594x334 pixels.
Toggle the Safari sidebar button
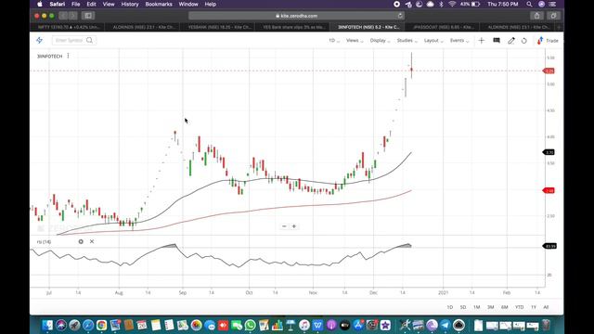[x=88, y=16]
